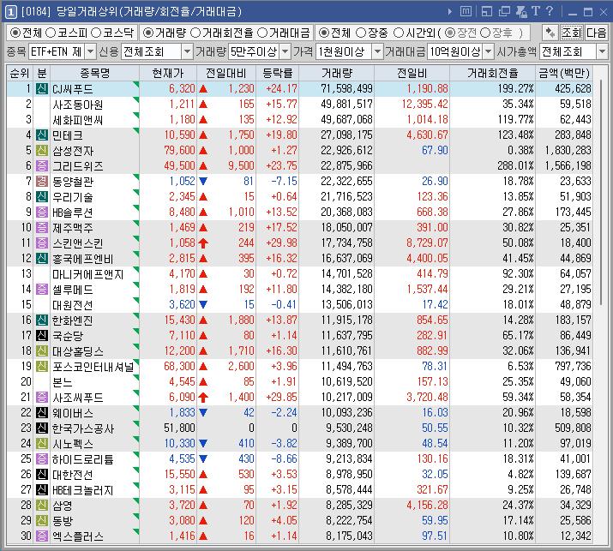The height and width of the screenshot is (551, 613).
Task: Open help with the question mark icon
Action: point(550,12)
